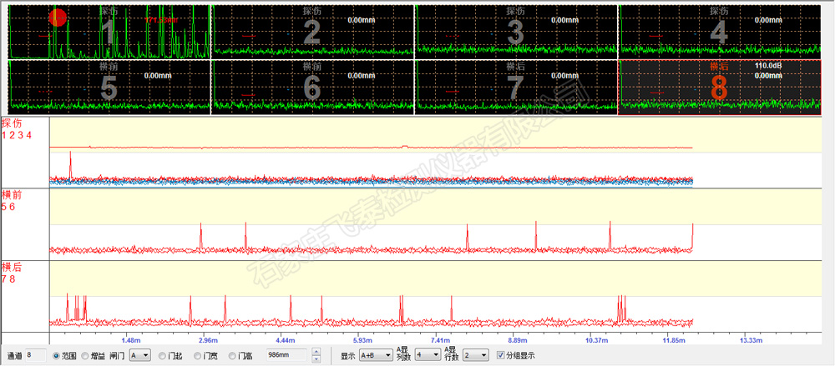Click the tall spike in 探伤 strip chart
Image resolution: width=835 pixels, height=366 pixels.
pyautogui.click(x=71, y=163)
